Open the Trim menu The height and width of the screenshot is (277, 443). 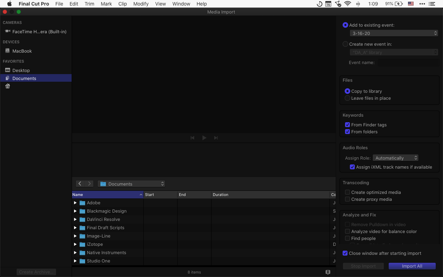click(x=89, y=4)
